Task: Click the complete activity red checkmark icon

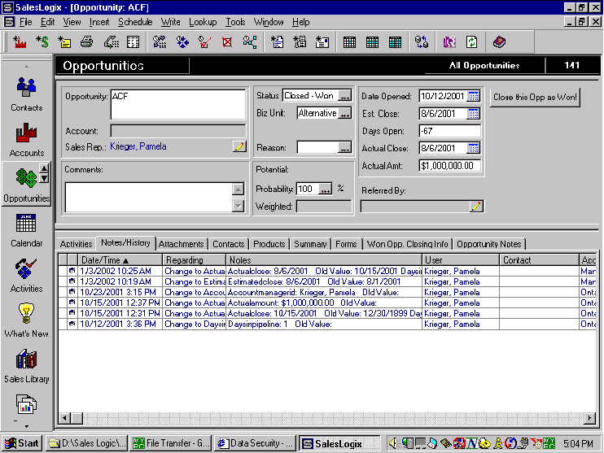Action: (204, 42)
